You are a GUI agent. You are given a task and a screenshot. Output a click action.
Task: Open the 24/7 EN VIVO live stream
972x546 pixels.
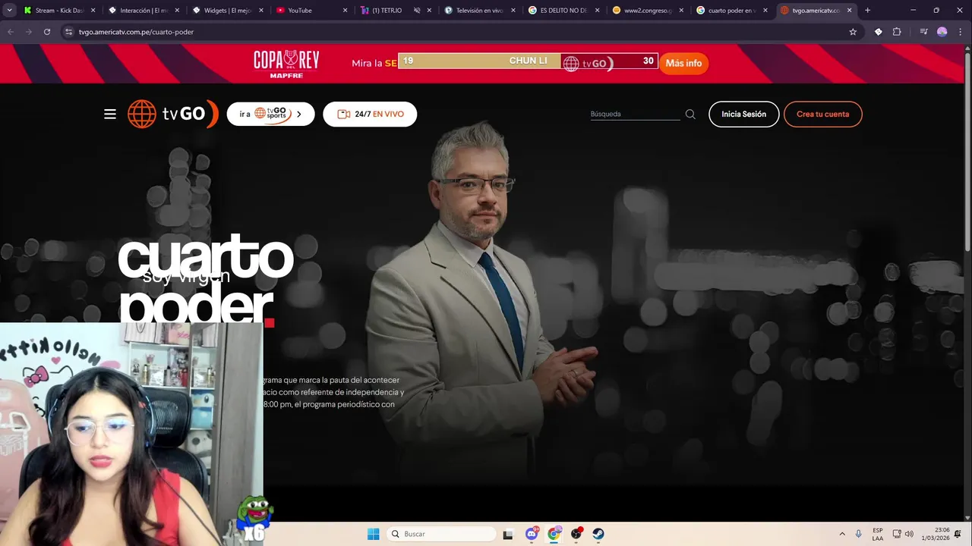tap(370, 114)
